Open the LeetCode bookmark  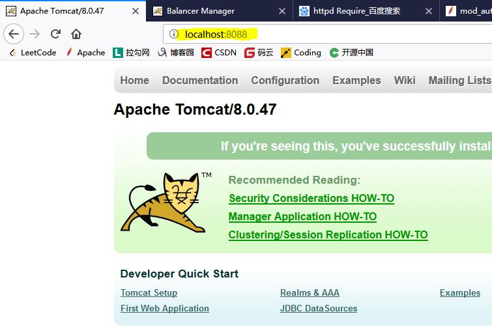click(x=33, y=53)
